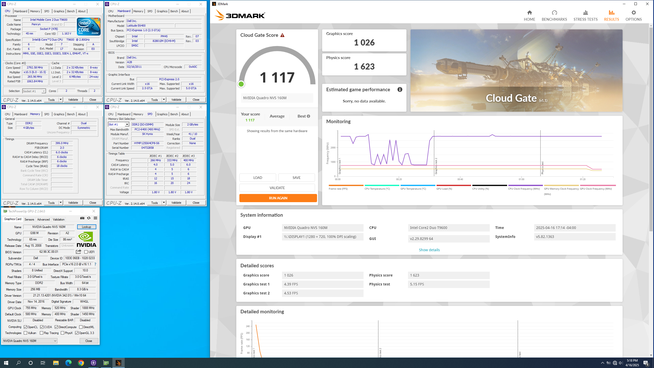This screenshot has height=368, width=654.
Task: Toggle GPU Load (%) legend swatch
Action: (453, 186)
